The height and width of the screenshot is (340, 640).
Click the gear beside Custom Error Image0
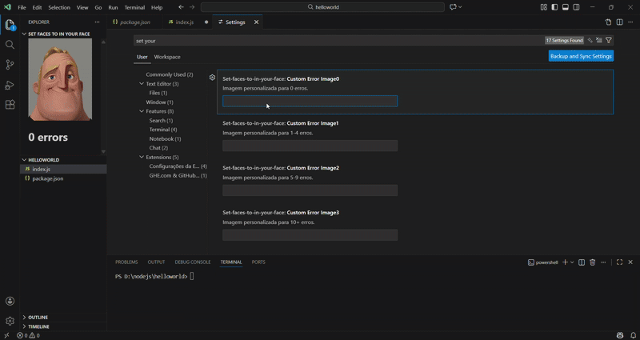tap(212, 78)
